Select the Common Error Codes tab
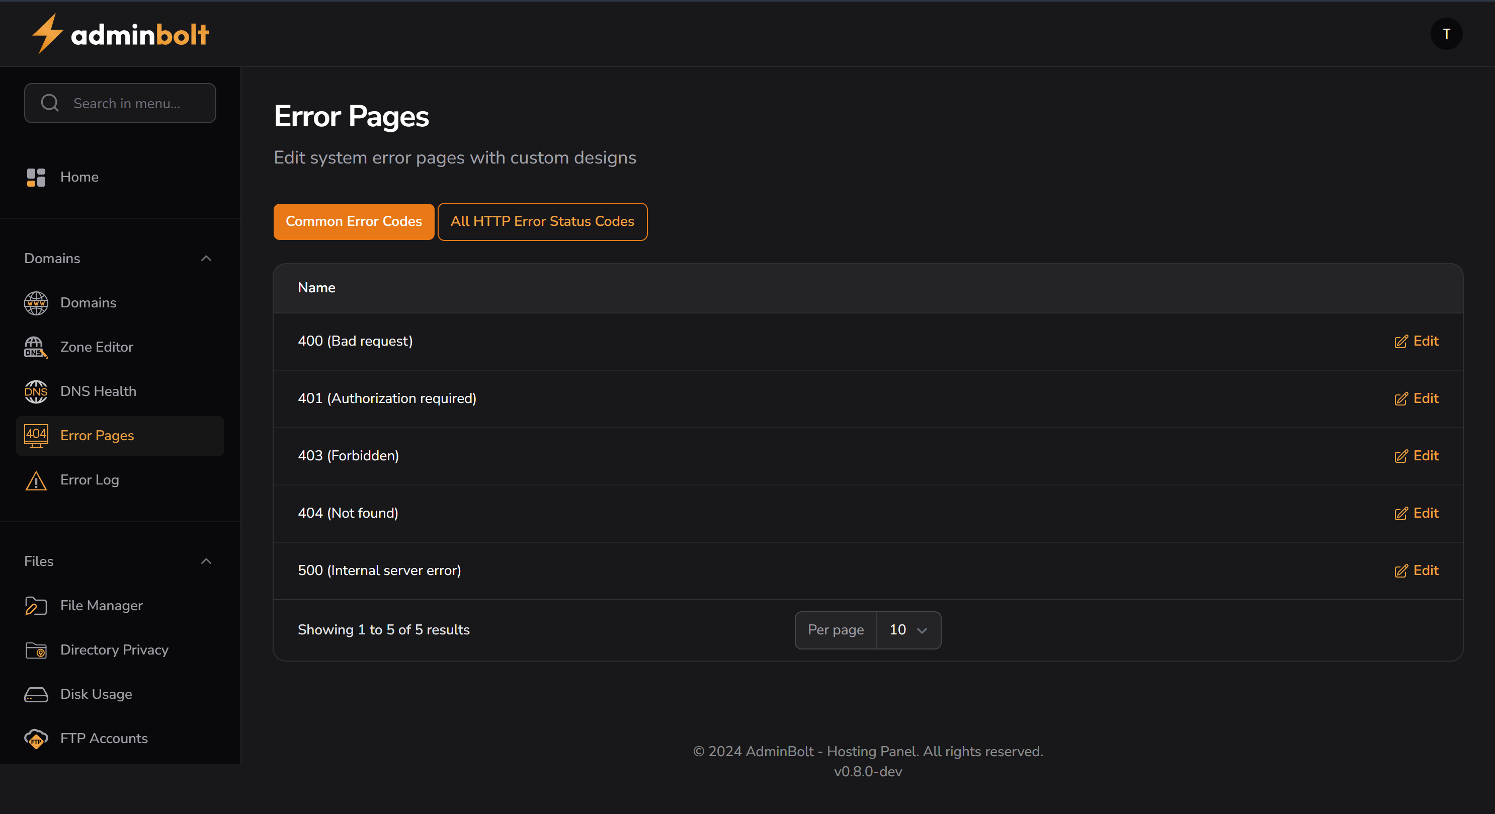Image resolution: width=1495 pixels, height=814 pixels. coord(354,221)
